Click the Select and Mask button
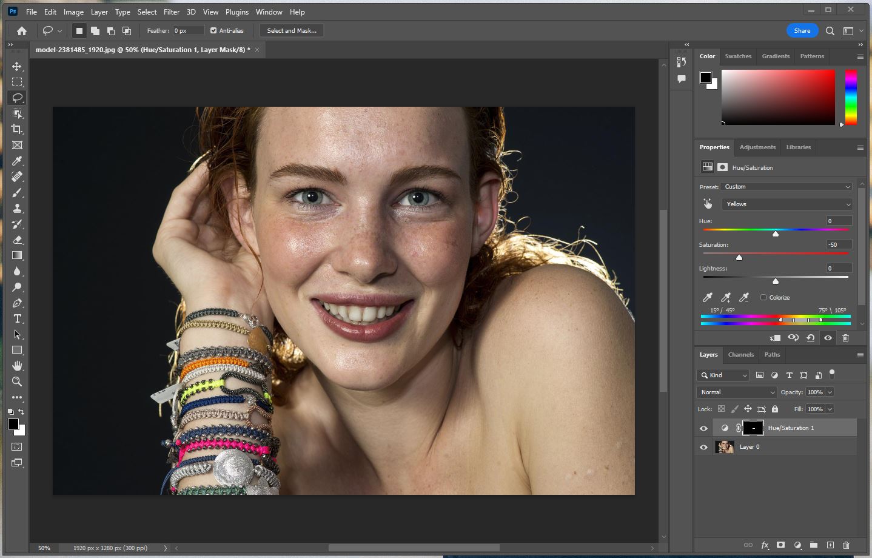Screen dimensions: 872x558 pyautogui.click(x=292, y=30)
